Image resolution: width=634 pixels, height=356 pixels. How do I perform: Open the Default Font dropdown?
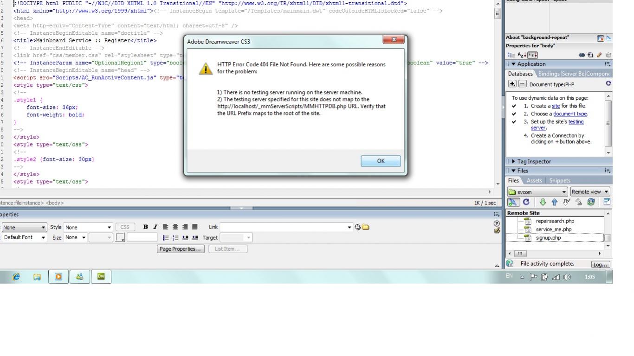click(x=25, y=237)
